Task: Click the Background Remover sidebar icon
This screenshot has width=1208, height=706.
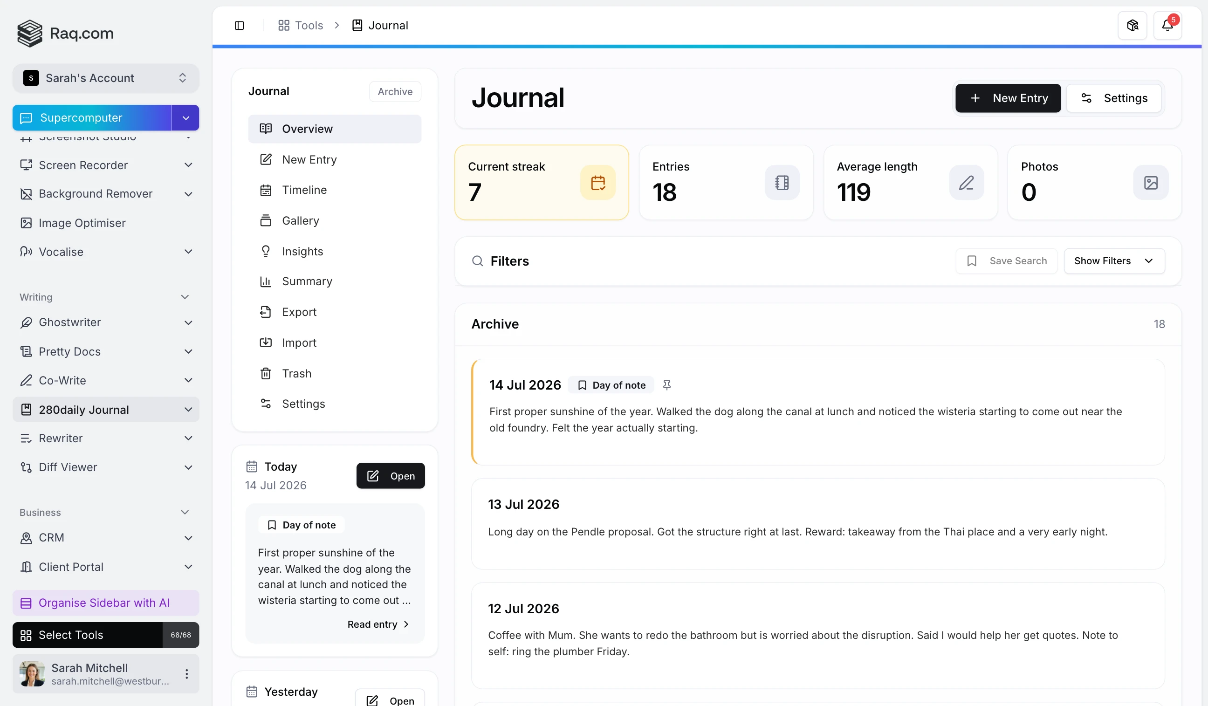Action: pos(26,194)
